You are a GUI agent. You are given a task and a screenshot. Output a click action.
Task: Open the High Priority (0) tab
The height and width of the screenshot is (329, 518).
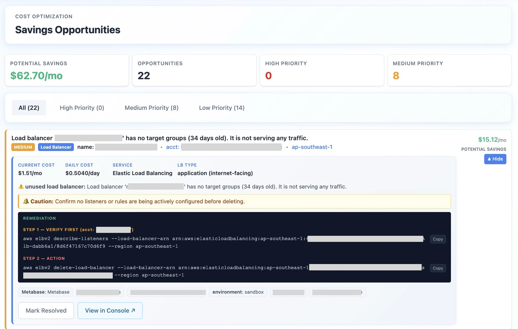pos(82,108)
